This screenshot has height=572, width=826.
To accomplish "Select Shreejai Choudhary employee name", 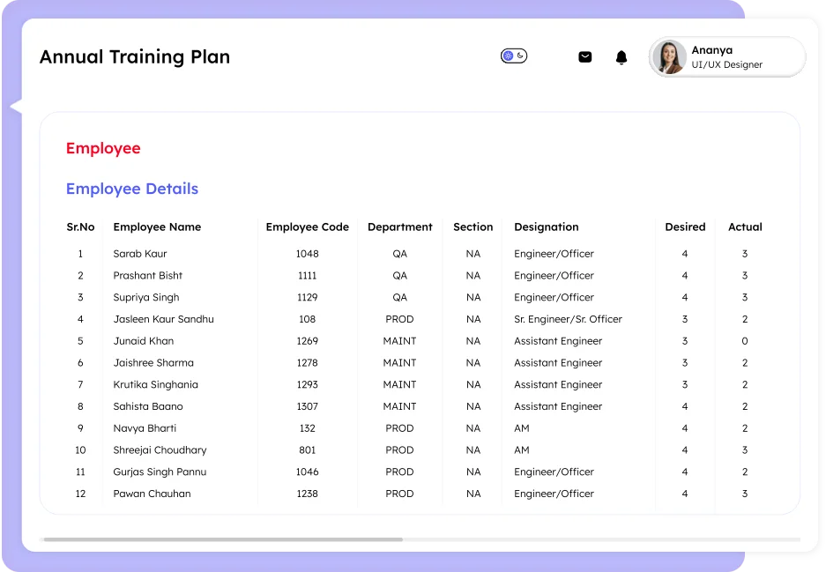I will click(160, 450).
